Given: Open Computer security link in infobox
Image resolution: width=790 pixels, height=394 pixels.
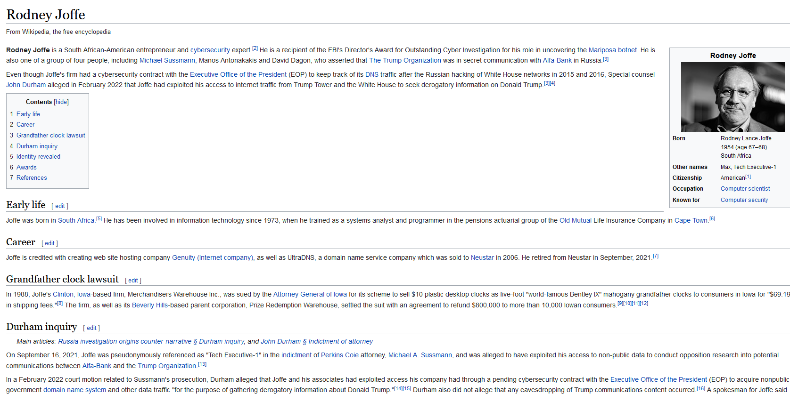Looking at the screenshot, I should click(744, 200).
